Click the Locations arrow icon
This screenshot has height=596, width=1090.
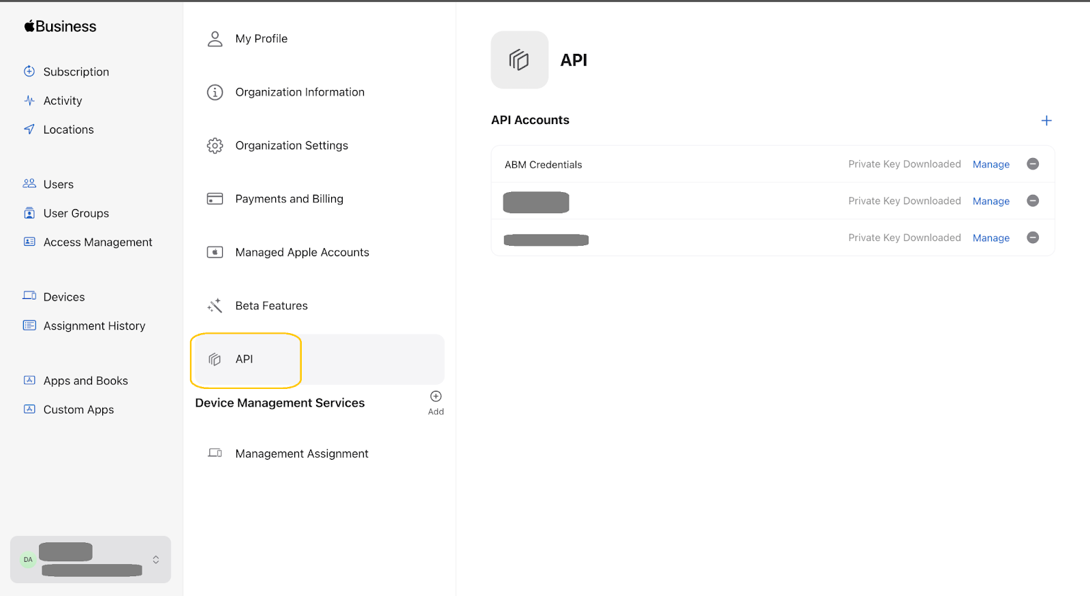29,129
